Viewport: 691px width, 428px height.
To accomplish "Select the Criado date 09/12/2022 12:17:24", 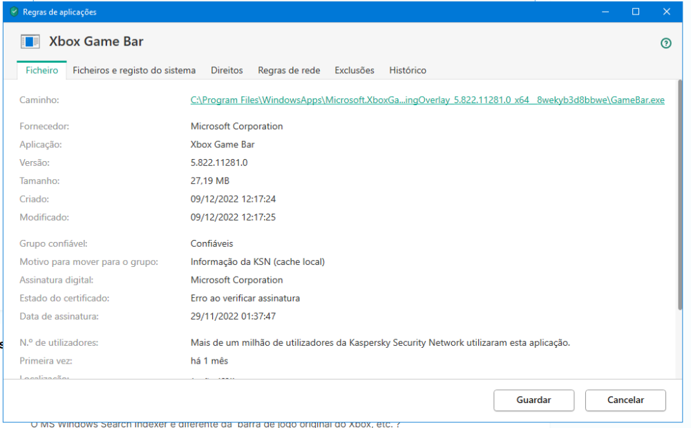I will [233, 199].
